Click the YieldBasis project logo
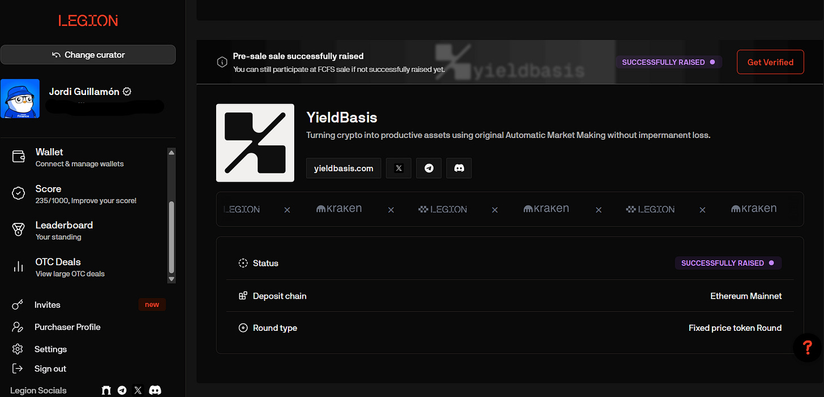Screen dimensions: 824x397 coord(255,143)
